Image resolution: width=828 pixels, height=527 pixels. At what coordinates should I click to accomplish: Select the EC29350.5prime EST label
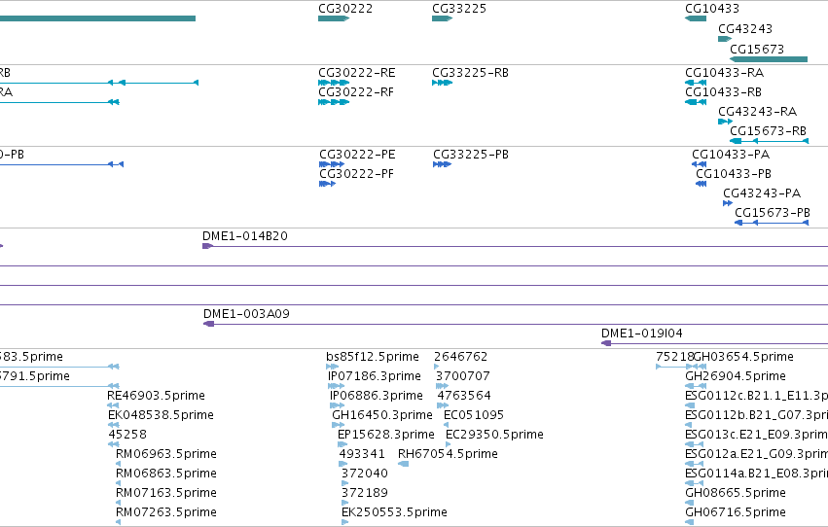click(x=494, y=435)
